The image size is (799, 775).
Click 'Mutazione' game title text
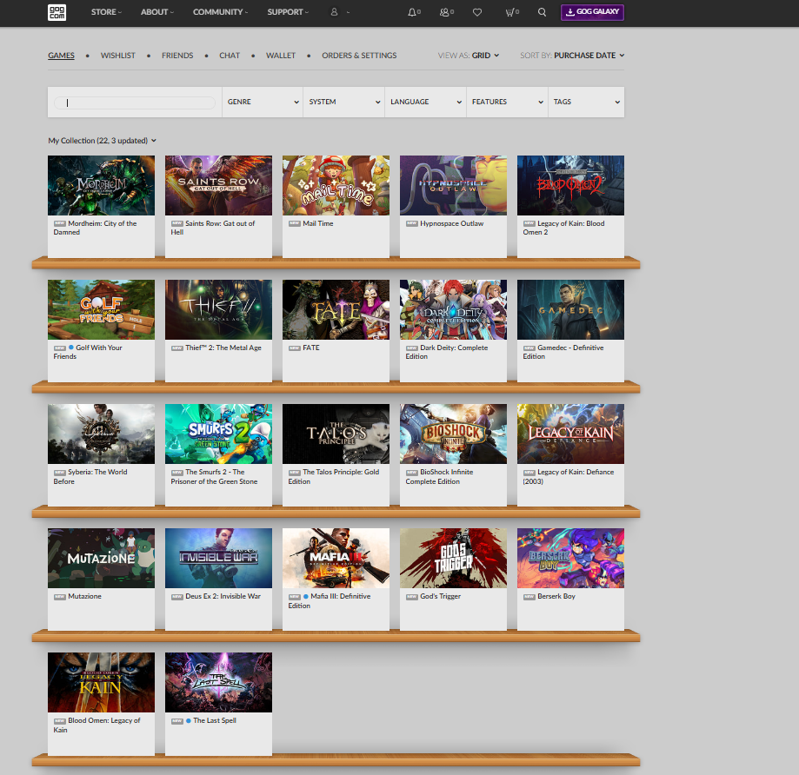click(84, 596)
